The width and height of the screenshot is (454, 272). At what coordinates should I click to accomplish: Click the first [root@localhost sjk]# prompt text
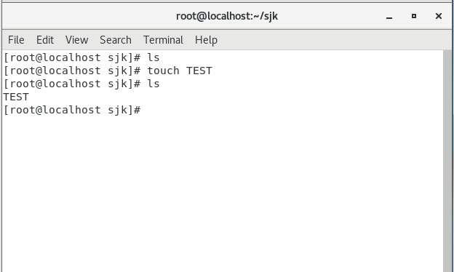72,57
